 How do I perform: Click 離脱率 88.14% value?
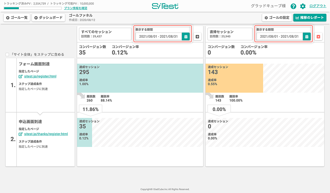point(106,101)
